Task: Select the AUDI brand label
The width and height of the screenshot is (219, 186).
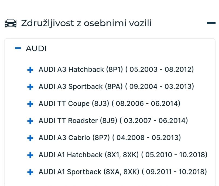Action: pyautogui.click(x=36, y=49)
